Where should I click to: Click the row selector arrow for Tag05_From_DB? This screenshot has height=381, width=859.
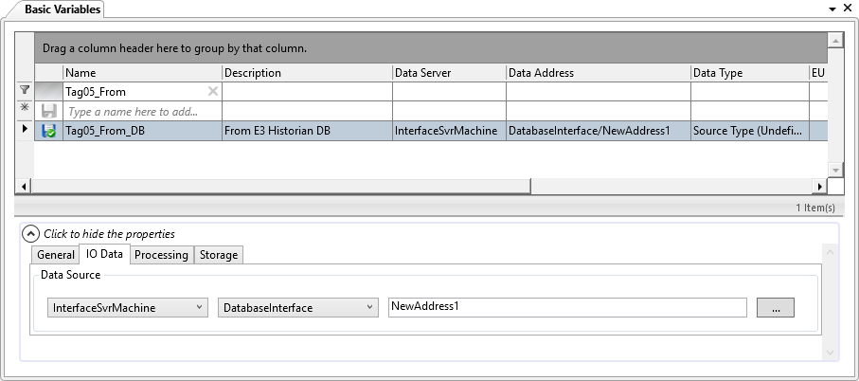click(x=26, y=131)
